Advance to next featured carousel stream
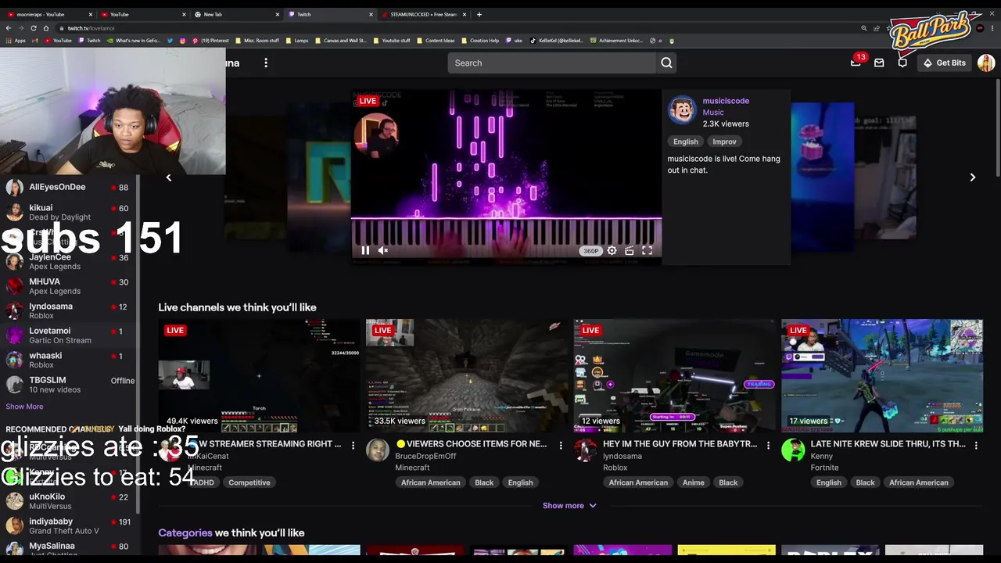The height and width of the screenshot is (563, 1001). click(x=972, y=178)
